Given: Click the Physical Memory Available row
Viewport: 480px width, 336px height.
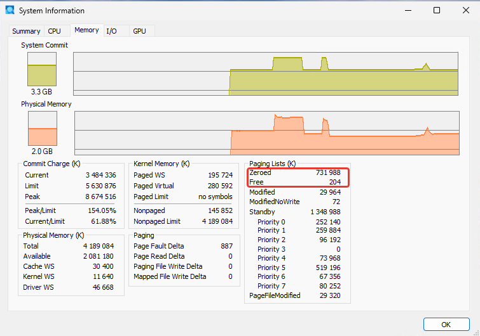Looking at the screenshot, I should (x=68, y=256).
